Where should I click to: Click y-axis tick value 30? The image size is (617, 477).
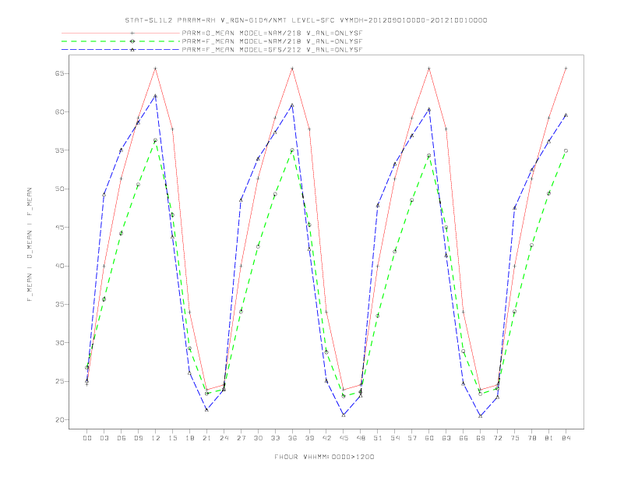coord(59,343)
